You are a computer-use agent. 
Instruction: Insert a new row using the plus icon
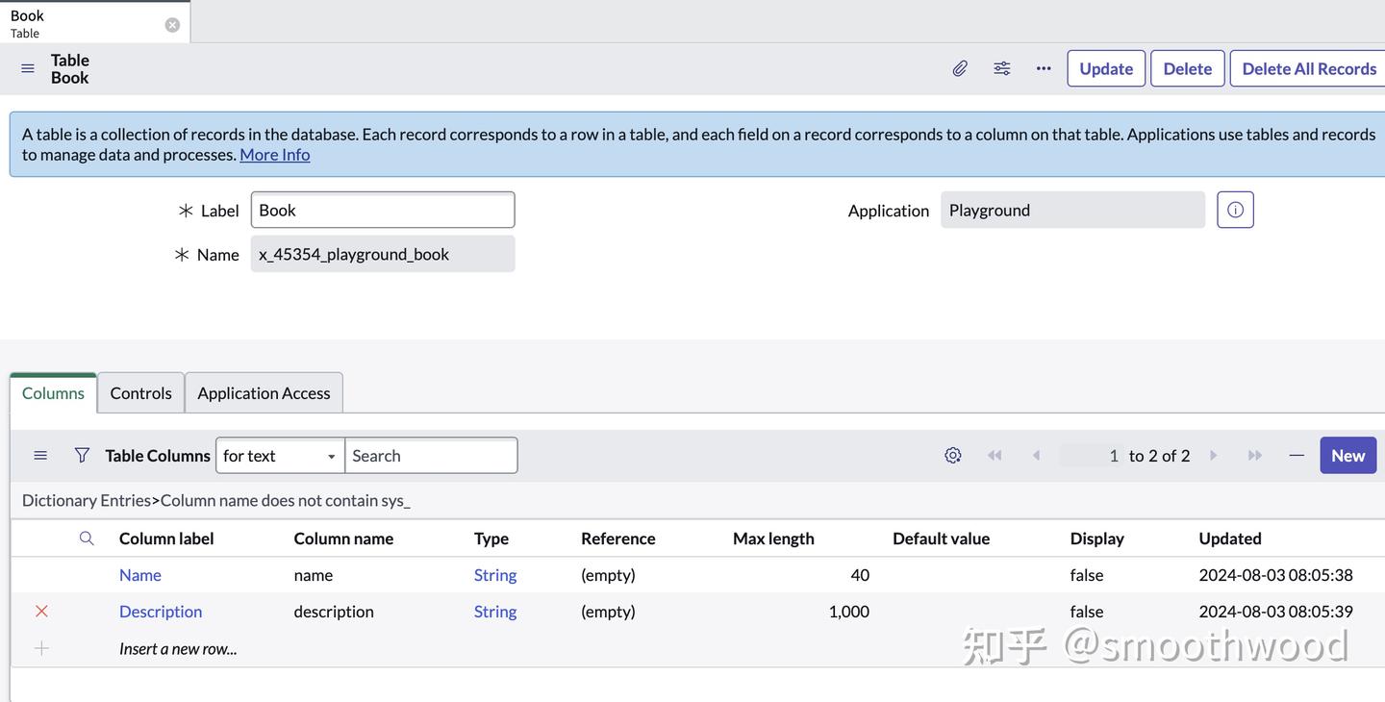point(40,646)
